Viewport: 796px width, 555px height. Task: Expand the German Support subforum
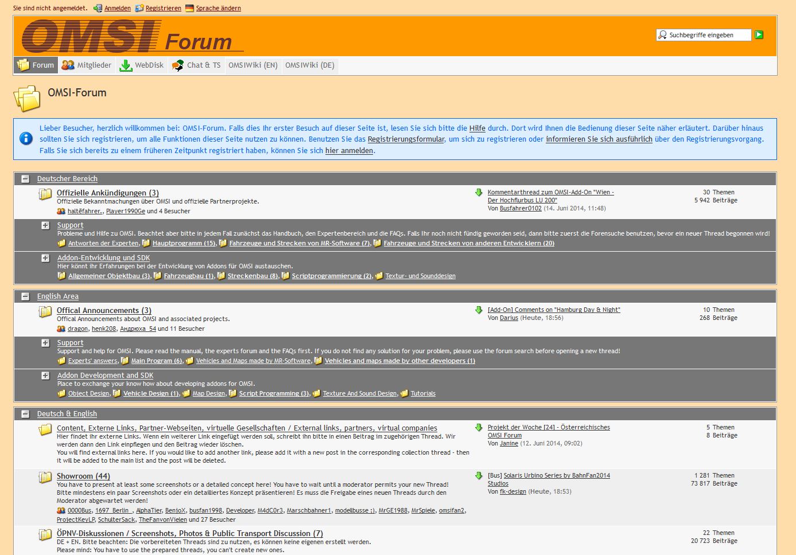(x=45, y=225)
